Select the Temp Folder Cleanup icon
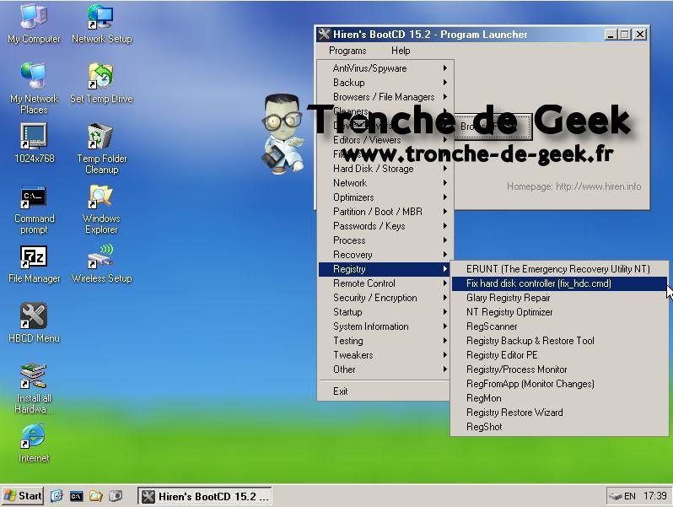The height and width of the screenshot is (507, 673). pyautogui.click(x=101, y=148)
